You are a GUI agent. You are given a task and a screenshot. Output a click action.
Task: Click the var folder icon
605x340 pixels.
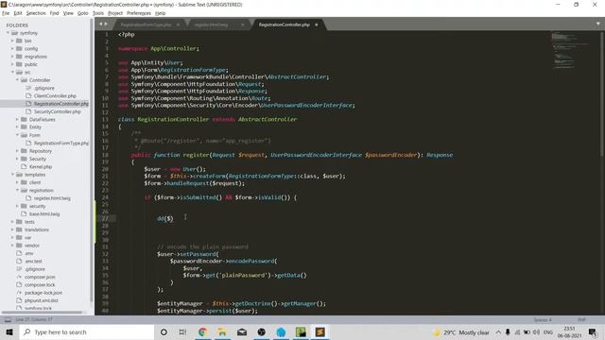click(19, 237)
